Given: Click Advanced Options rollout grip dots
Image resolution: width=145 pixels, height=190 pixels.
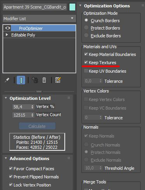Looking at the screenshot, I should point(69,158).
